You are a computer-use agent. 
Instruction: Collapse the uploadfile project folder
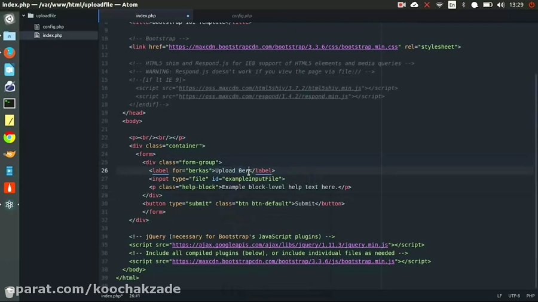click(x=24, y=16)
